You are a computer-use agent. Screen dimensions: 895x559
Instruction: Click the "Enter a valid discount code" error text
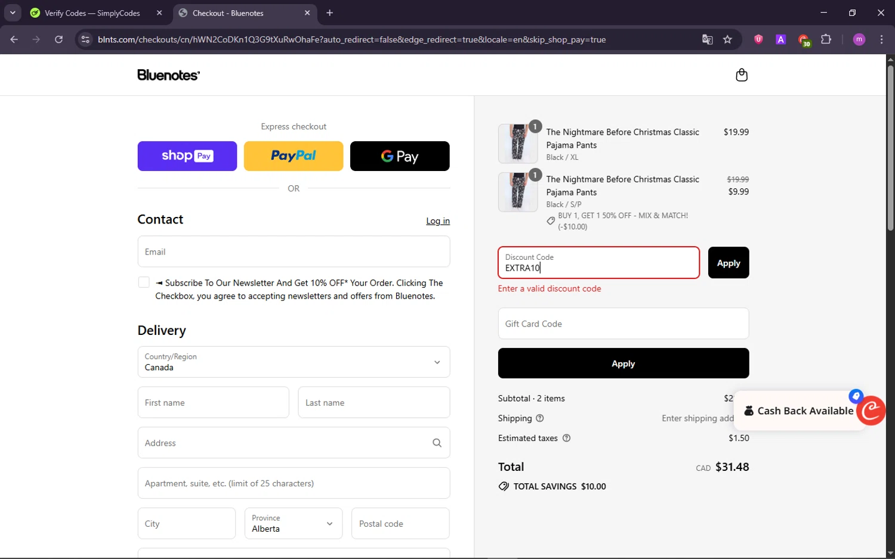pyautogui.click(x=550, y=288)
